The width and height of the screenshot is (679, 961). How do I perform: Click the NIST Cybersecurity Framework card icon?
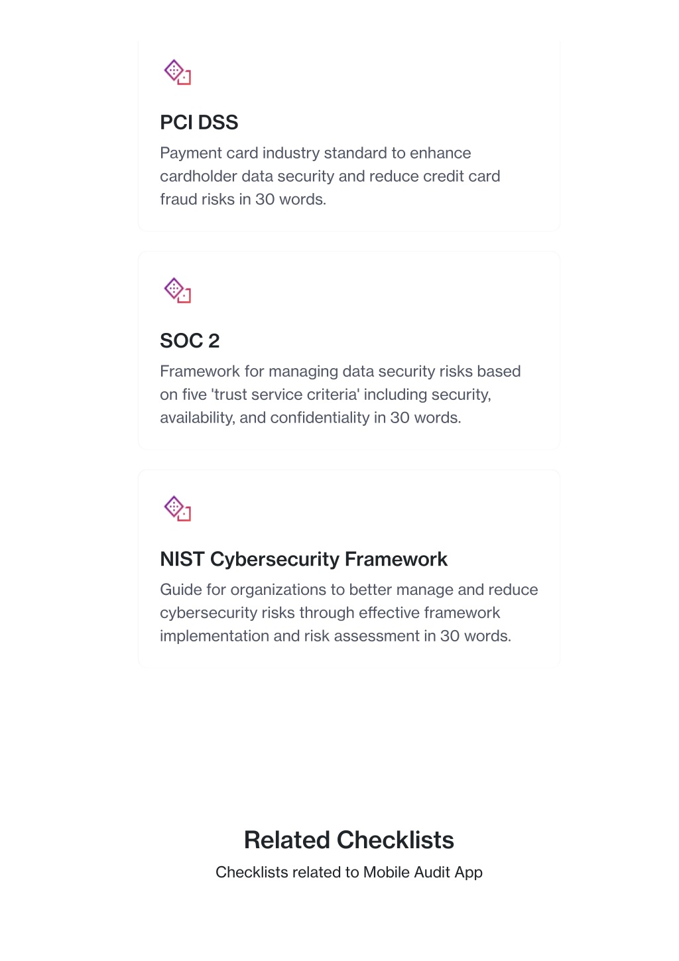tap(178, 509)
